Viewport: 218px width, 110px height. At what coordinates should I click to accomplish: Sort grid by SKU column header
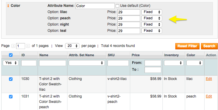click(111, 55)
